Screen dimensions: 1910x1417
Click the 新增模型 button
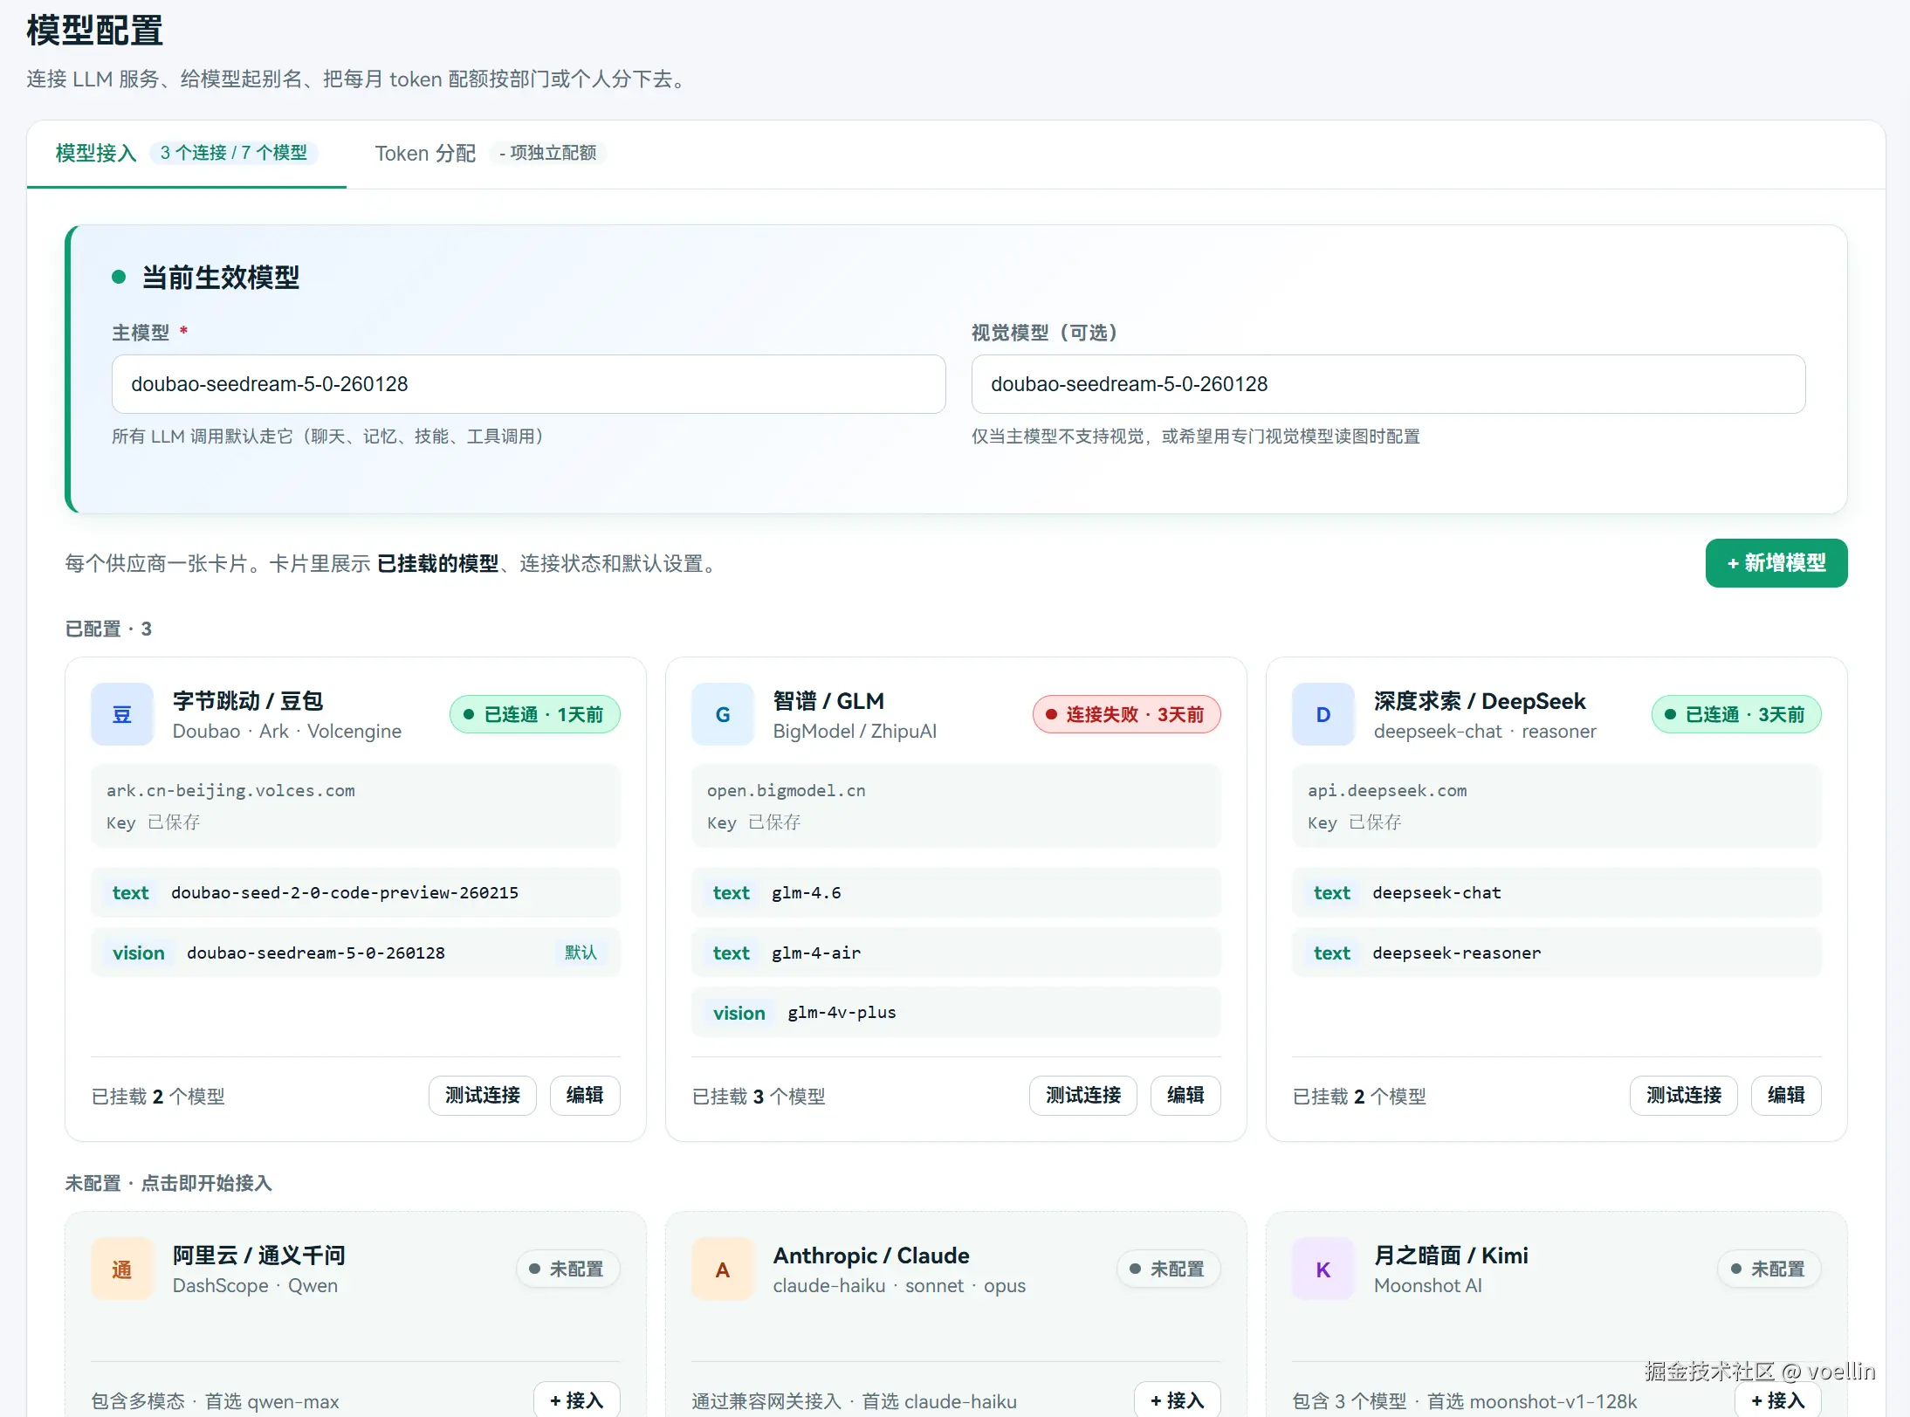(1776, 563)
